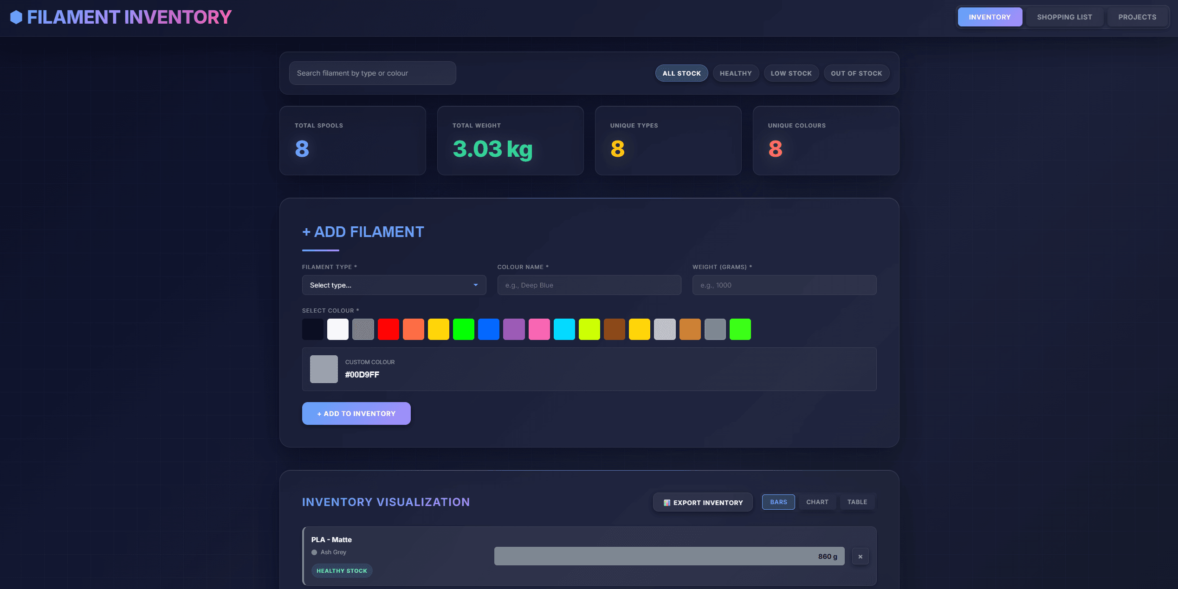1178x589 pixels.
Task: Select the TABLE visualization view
Action: click(x=857, y=502)
